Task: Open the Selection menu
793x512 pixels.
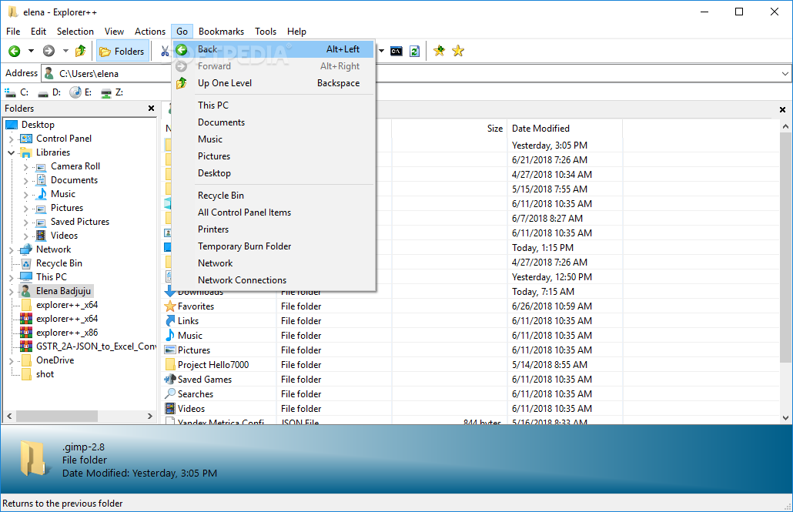Action: pos(75,32)
